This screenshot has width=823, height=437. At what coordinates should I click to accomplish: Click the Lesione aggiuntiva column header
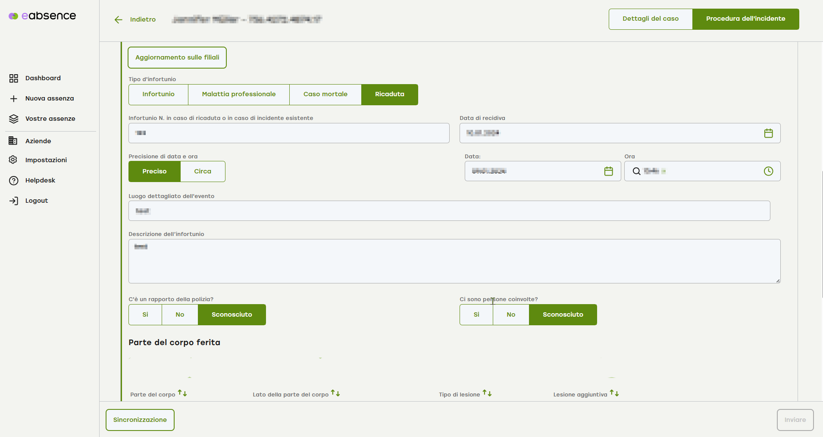pos(580,394)
